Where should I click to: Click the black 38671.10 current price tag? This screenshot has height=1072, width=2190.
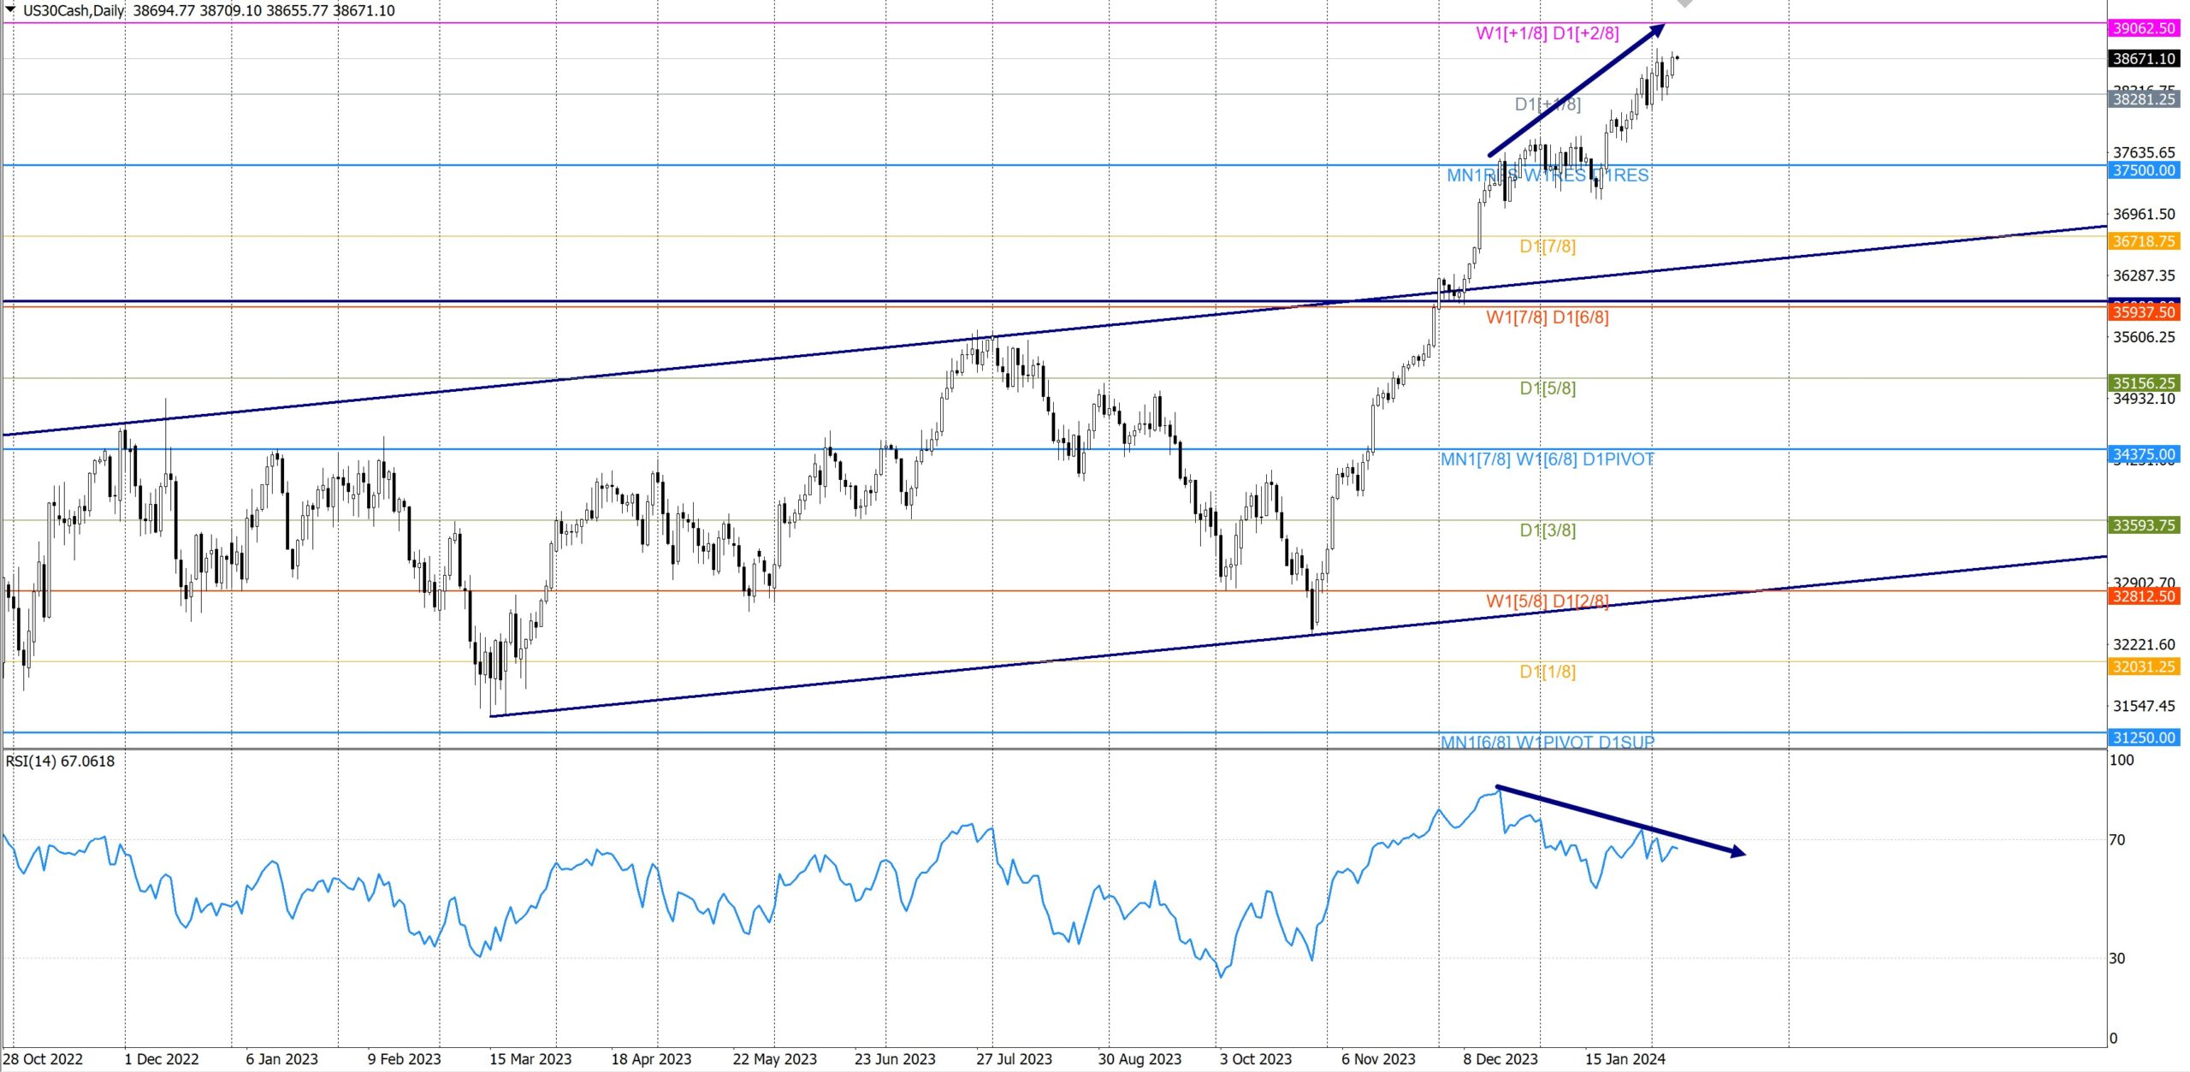[x=2143, y=59]
